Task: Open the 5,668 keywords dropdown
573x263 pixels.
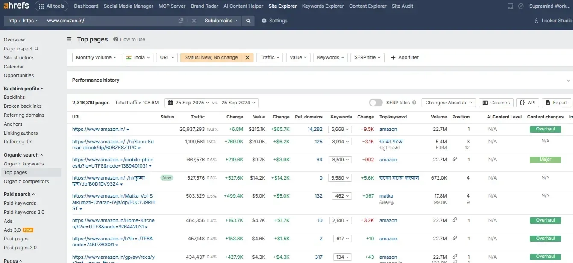Action: [x=340, y=129]
